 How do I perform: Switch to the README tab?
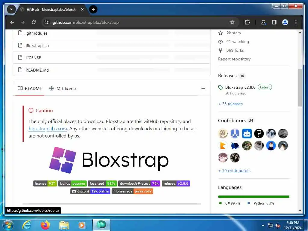click(x=30, y=88)
